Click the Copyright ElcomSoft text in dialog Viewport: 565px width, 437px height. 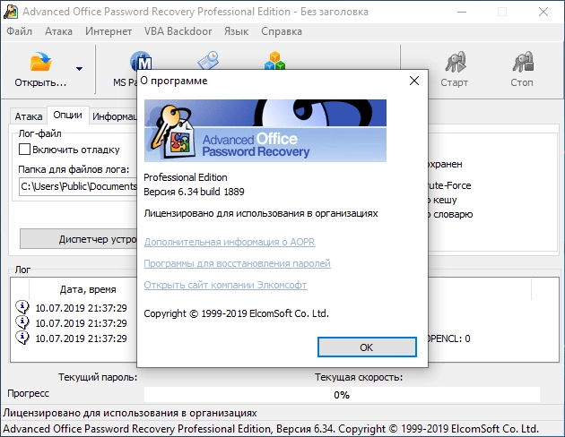pyautogui.click(x=237, y=313)
